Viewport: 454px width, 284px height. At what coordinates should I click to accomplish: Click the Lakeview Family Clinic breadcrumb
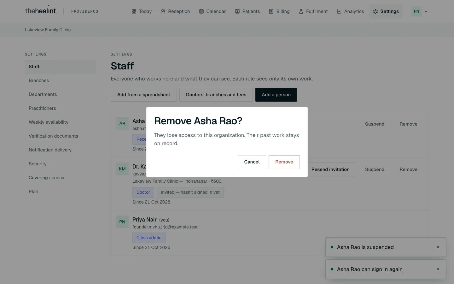[48, 30]
